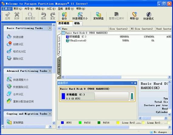The image size is (173, 135).
Task: Collapse the Basic Partitioning Tasks section
Action: point(50,28)
